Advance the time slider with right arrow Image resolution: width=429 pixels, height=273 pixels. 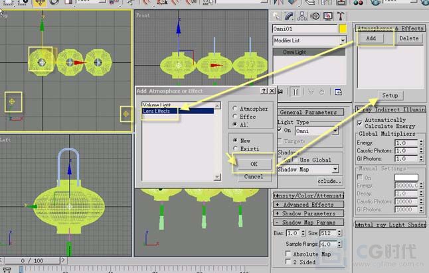[x=63, y=260]
